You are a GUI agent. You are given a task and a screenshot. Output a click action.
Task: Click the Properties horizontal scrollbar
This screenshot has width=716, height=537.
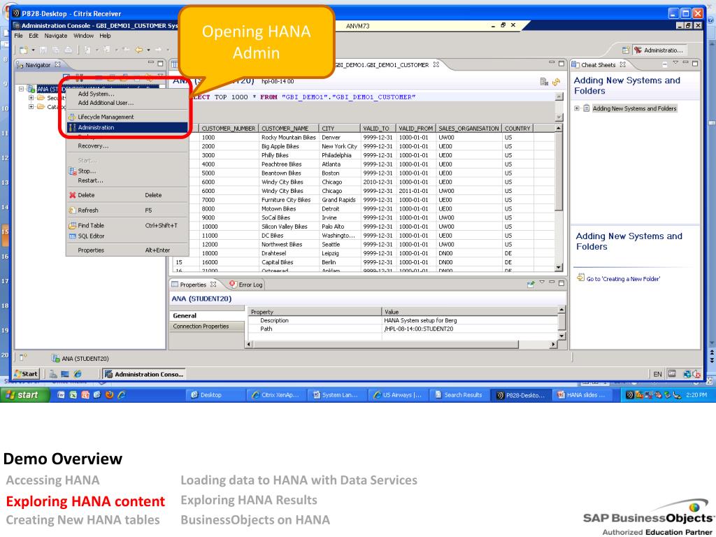(386, 344)
